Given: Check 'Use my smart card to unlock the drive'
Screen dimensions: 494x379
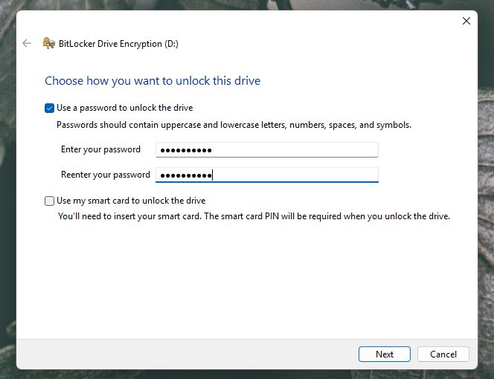Looking at the screenshot, I should 49,201.
